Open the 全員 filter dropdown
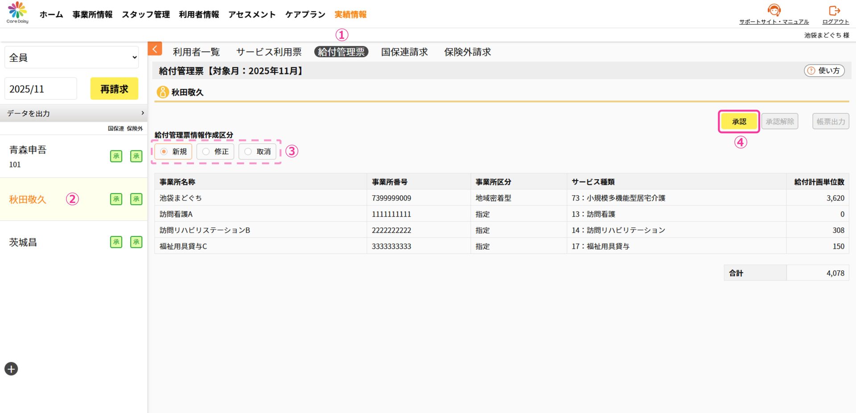The height and width of the screenshot is (413, 856). [x=71, y=57]
